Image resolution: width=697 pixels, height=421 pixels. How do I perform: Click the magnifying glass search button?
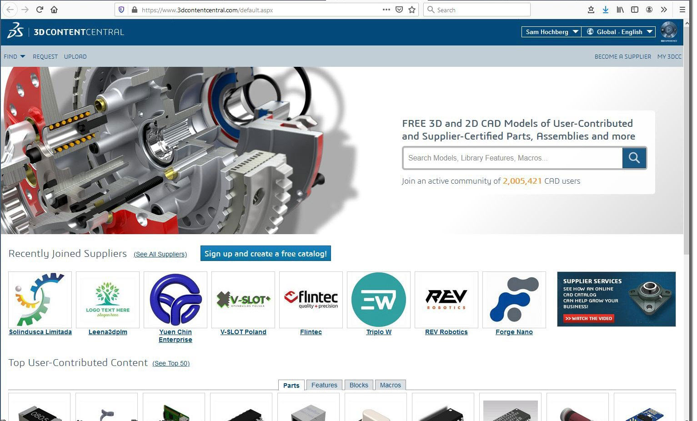[x=634, y=158]
